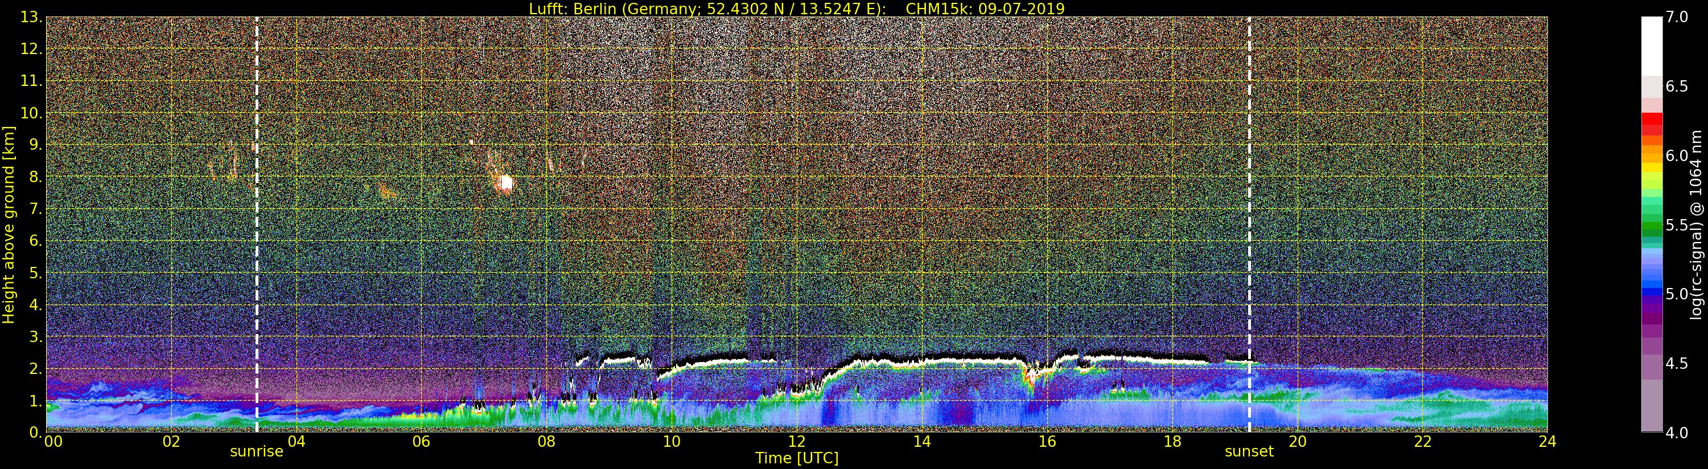The image size is (1708, 469).
Task: Click the bright white cirrus spot near 07:20 UTC
Action: click(x=507, y=183)
